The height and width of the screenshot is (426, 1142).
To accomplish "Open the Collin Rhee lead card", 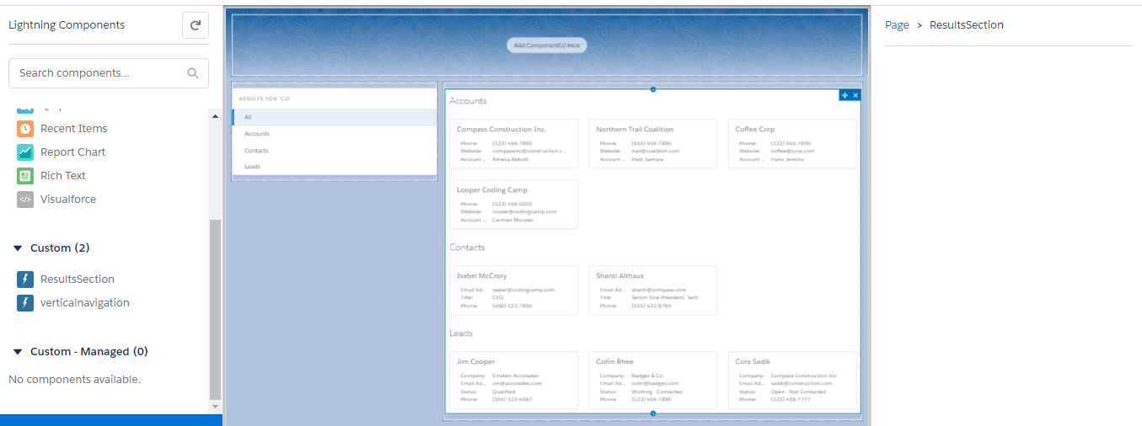I will 653,381.
